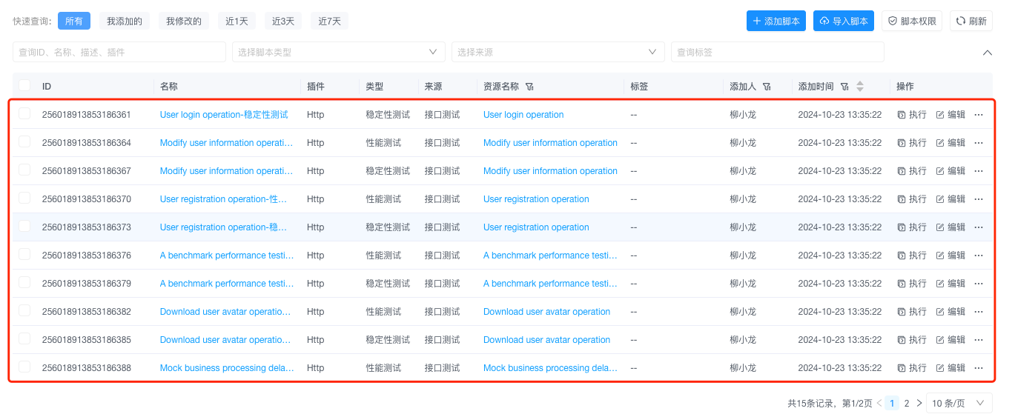Go to next page arrow
Screen dimensions: 1015x414
pyautogui.click(x=919, y=404)
